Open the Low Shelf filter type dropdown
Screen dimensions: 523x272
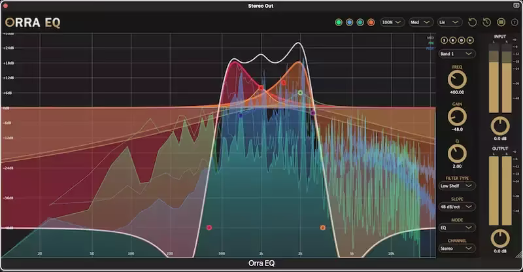coord(457,186)
